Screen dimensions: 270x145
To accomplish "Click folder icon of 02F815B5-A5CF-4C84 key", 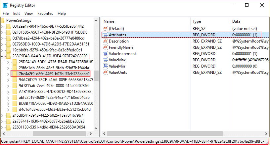I will click(8, 32).
